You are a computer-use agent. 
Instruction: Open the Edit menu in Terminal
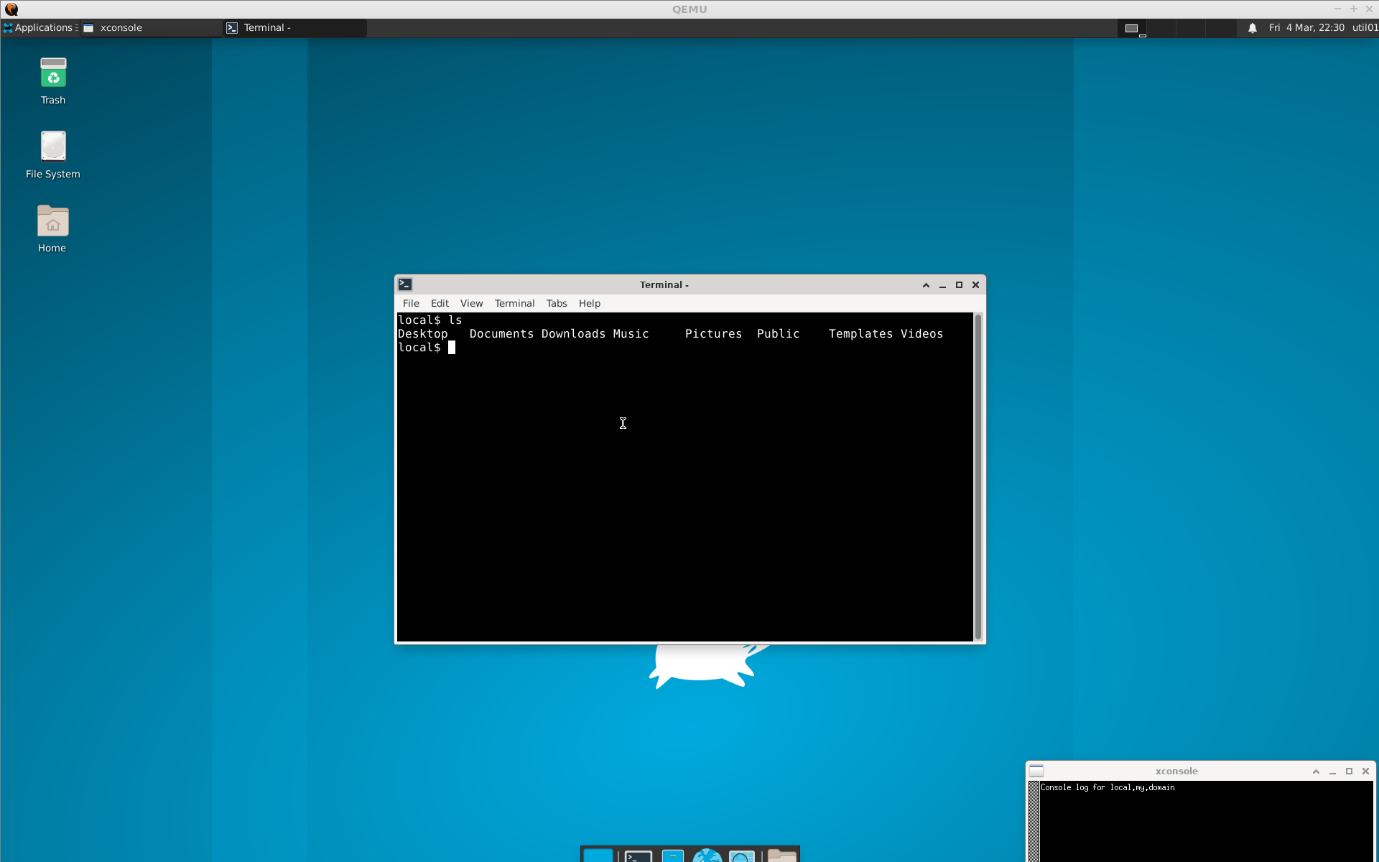point(440,303)
